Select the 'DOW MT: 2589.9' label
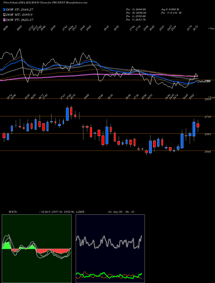 [x=19, y=15]
